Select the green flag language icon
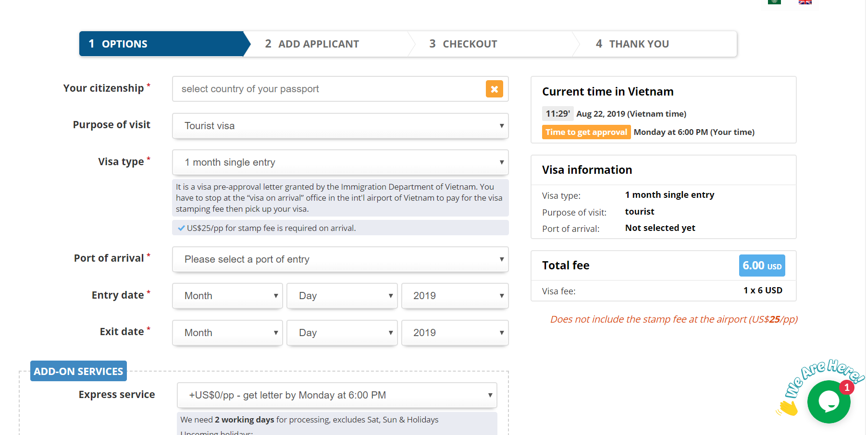Screen dimensions: 866x435 pos(774,2)
